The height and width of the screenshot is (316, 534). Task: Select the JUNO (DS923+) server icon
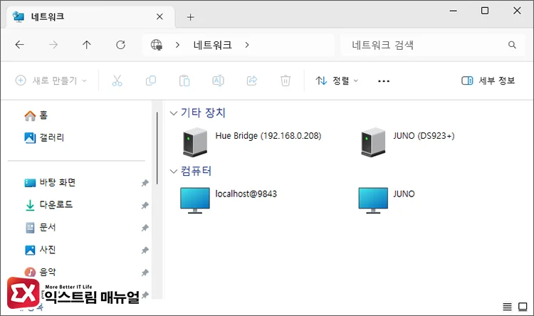[373, 142]
